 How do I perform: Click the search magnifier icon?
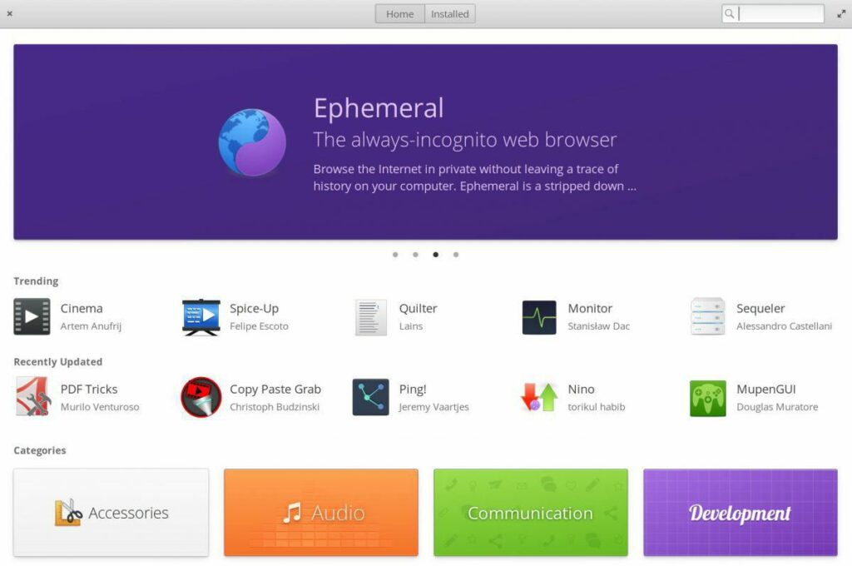(729, 14)
